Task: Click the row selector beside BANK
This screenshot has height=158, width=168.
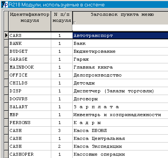Action: (x=6, y=43)
